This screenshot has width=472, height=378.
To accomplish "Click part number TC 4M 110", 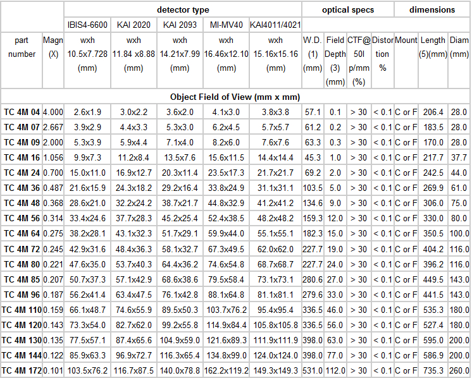I will click(x=22, y=309).
